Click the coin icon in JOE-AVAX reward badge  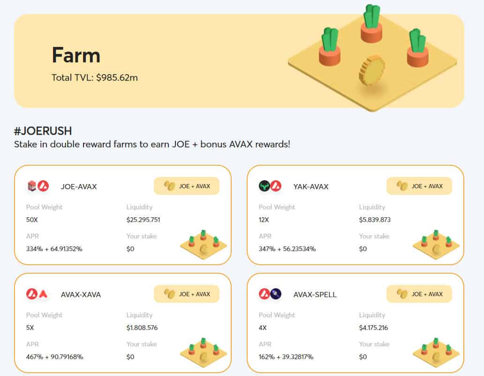click(x=168, y=186)
